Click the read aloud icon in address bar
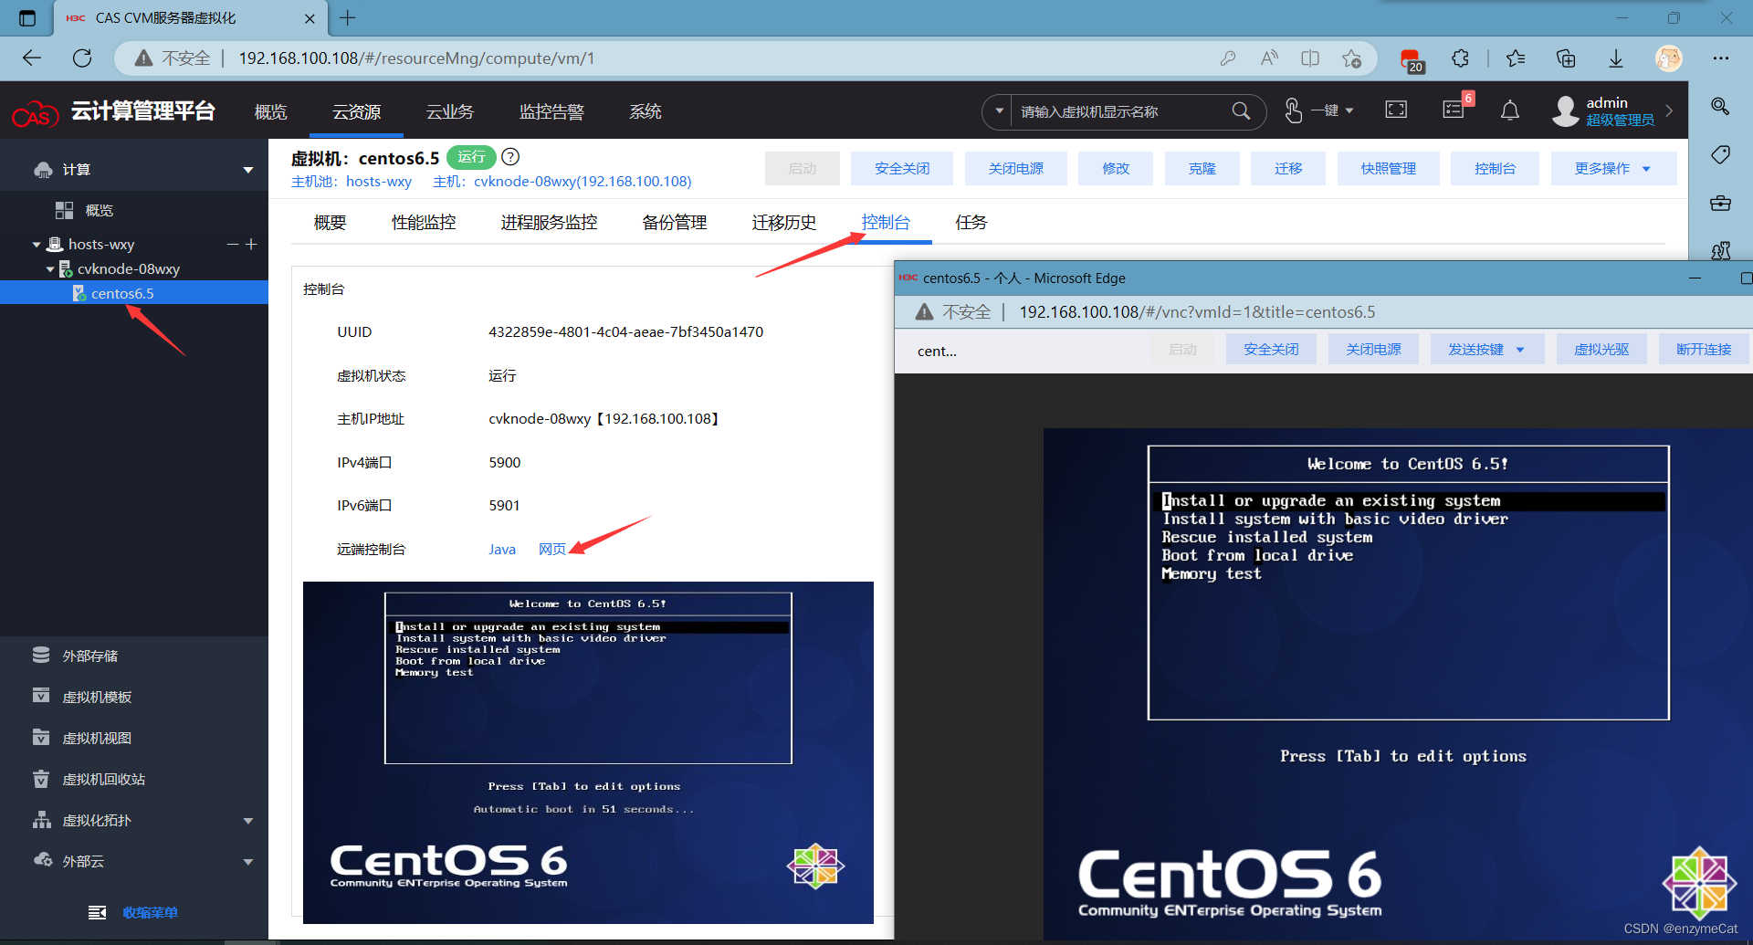This screenshot has height=945, width=1753. tap(1269, 58)
